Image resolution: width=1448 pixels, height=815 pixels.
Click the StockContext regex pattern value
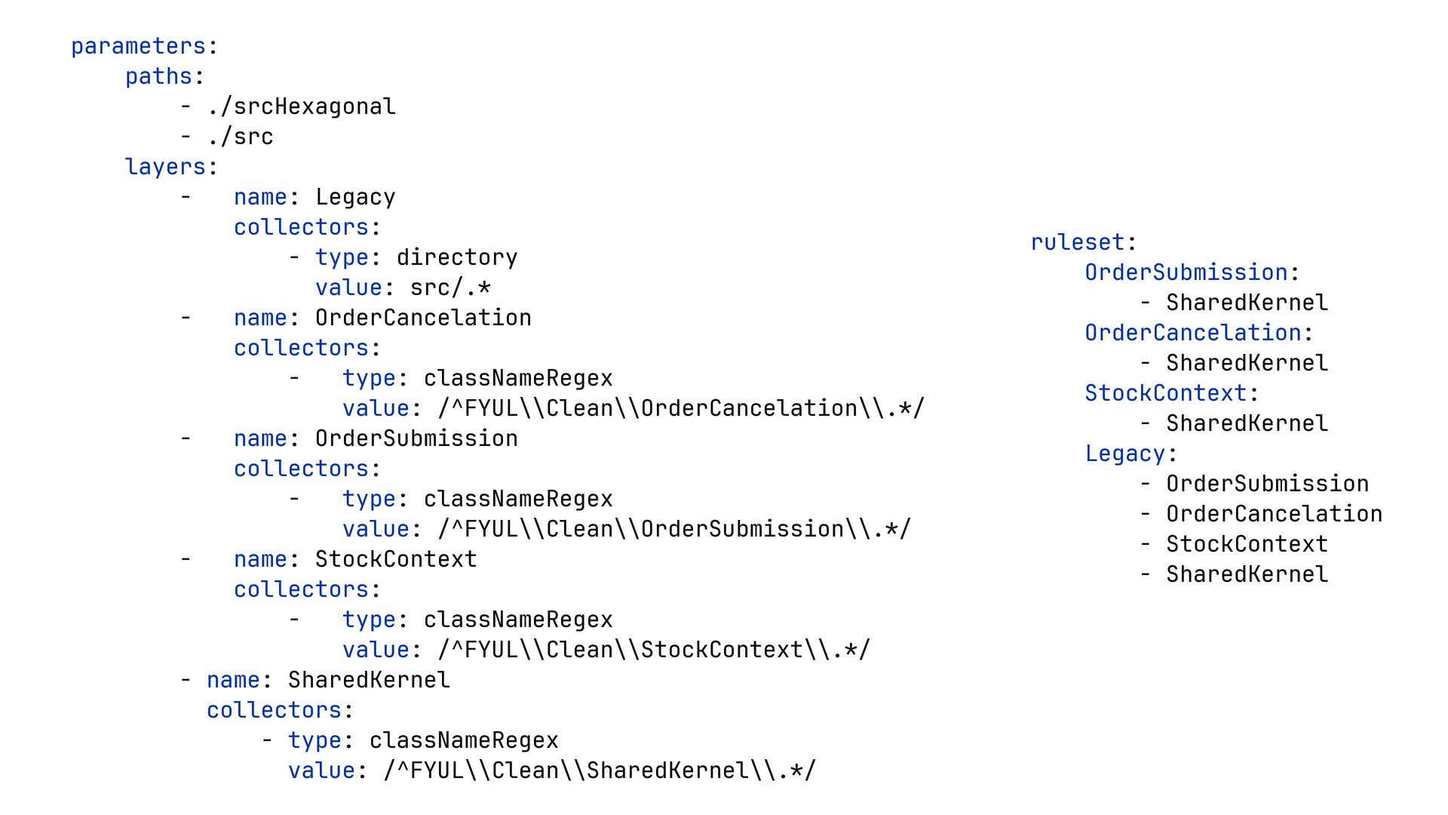click(x=653, y=650)
